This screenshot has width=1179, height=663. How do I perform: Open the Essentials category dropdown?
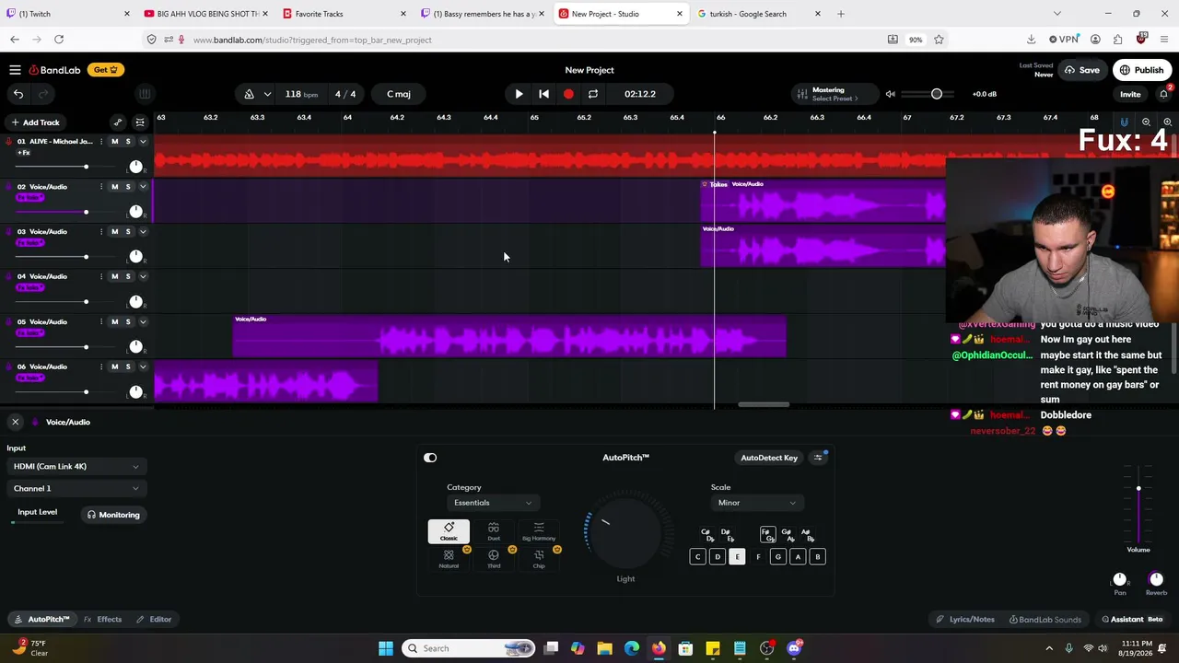click(491, 503)
